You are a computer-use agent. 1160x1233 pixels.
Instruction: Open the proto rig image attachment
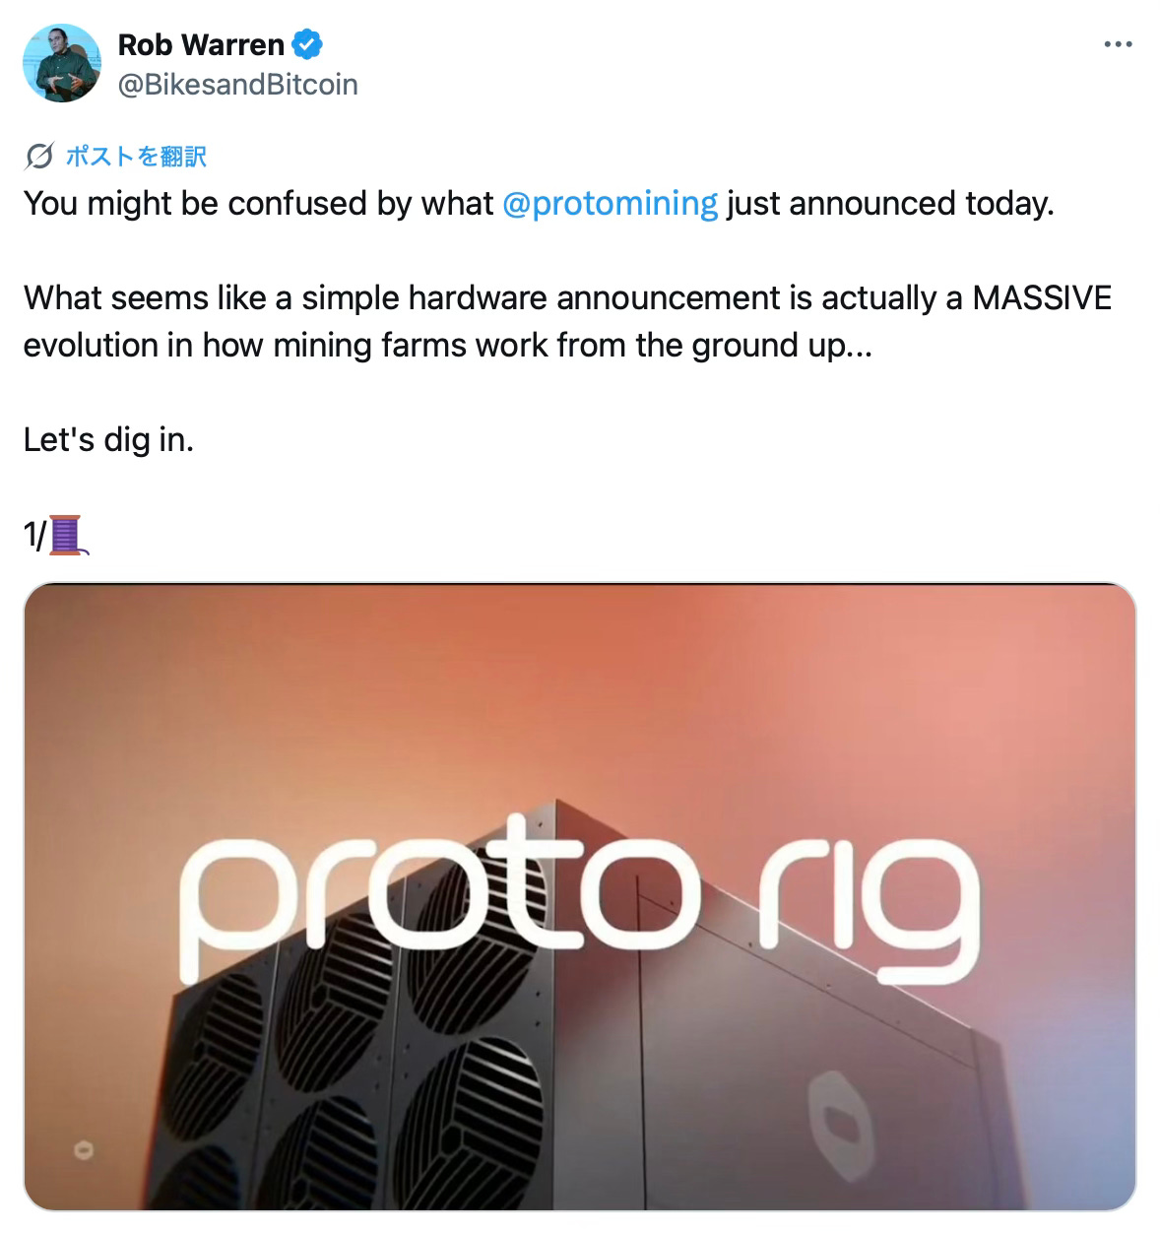click(579, 896)
